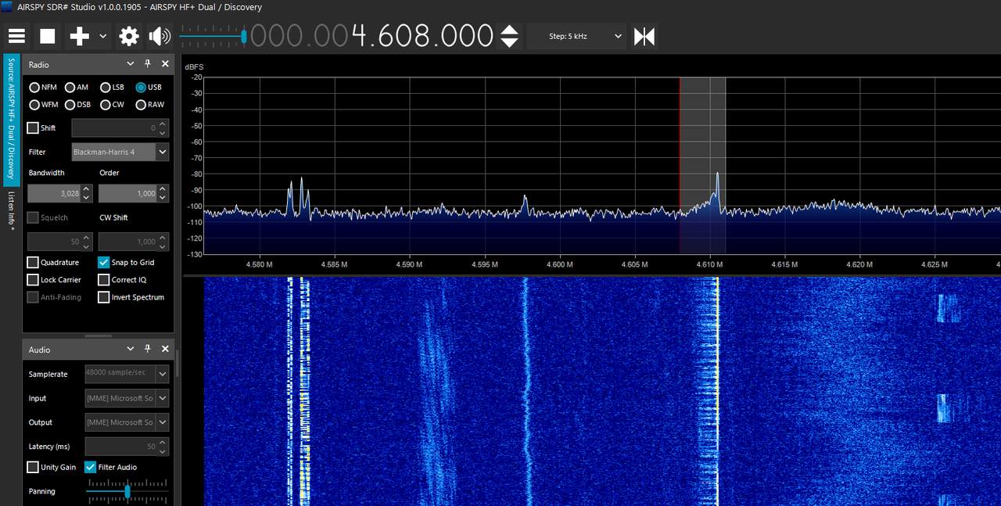
Task: Open the audio Output dropdown
Action: 127,422
